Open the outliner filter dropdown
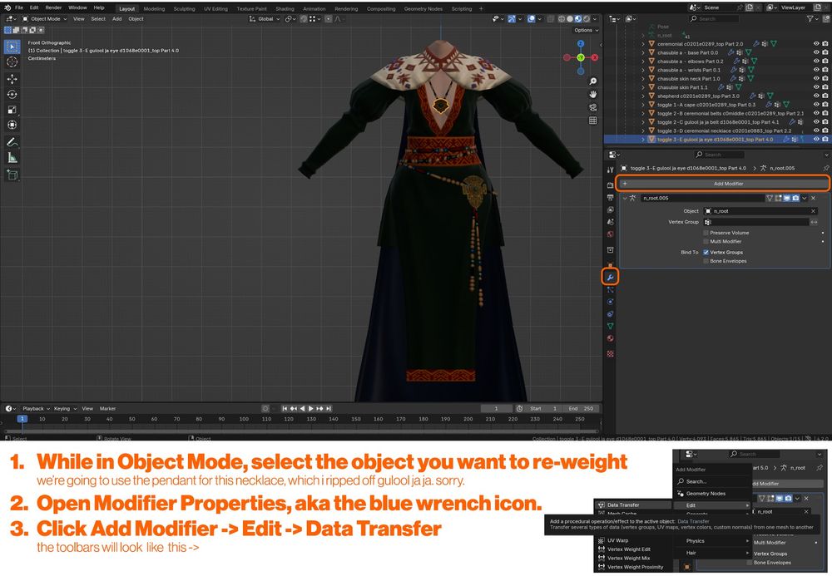The width and height of the screenshot is (832, 576). [x=812, y=18]
